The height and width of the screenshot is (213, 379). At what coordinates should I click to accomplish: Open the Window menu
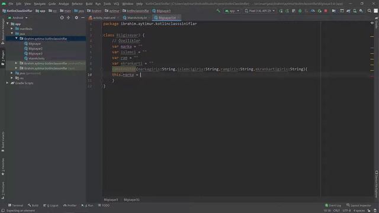[x=128, y=4]
